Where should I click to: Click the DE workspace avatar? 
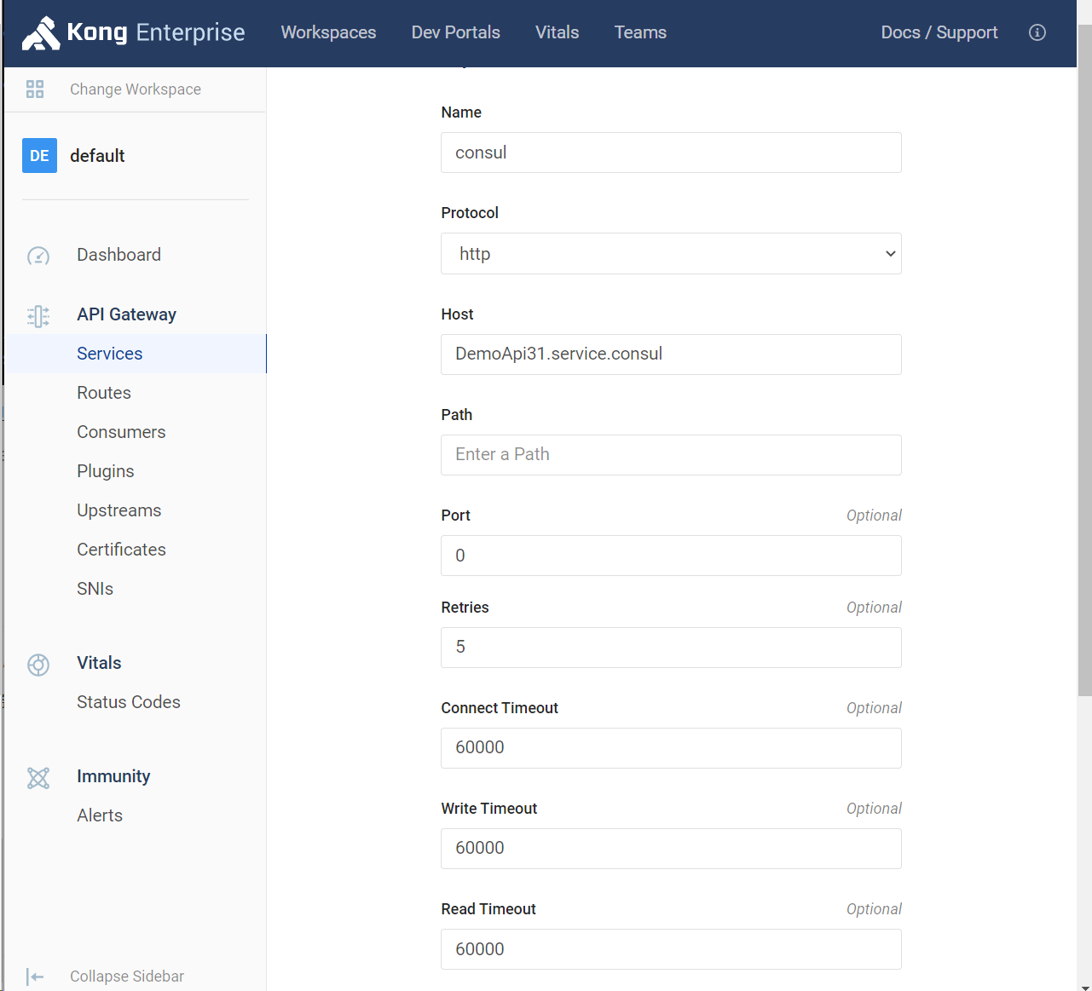[39, 156]
